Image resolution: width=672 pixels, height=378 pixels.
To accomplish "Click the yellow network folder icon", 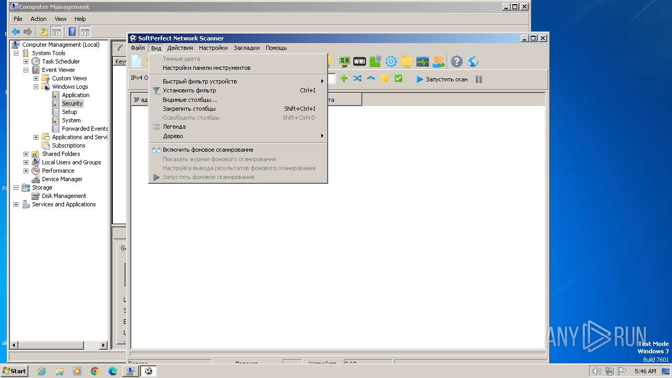I will tap(407, 62).
